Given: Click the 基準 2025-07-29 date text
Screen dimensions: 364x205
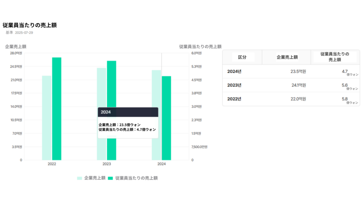Looking at the screenshot, I should click(x=19, y=32).
